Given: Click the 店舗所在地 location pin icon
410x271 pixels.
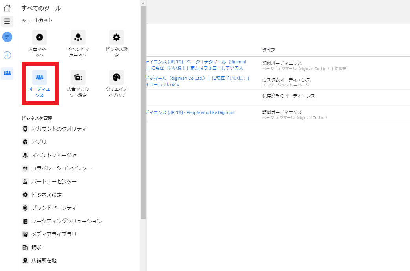Looking at the screenshot, I should pos(25,260).
